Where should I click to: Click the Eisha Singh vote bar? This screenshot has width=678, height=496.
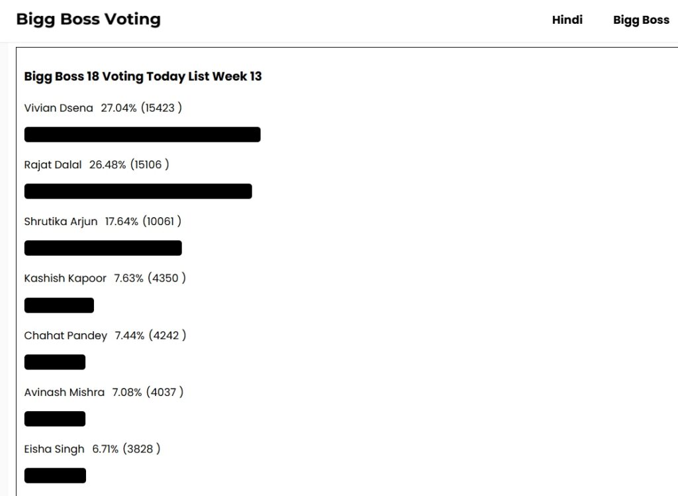(x=55, y=475)
